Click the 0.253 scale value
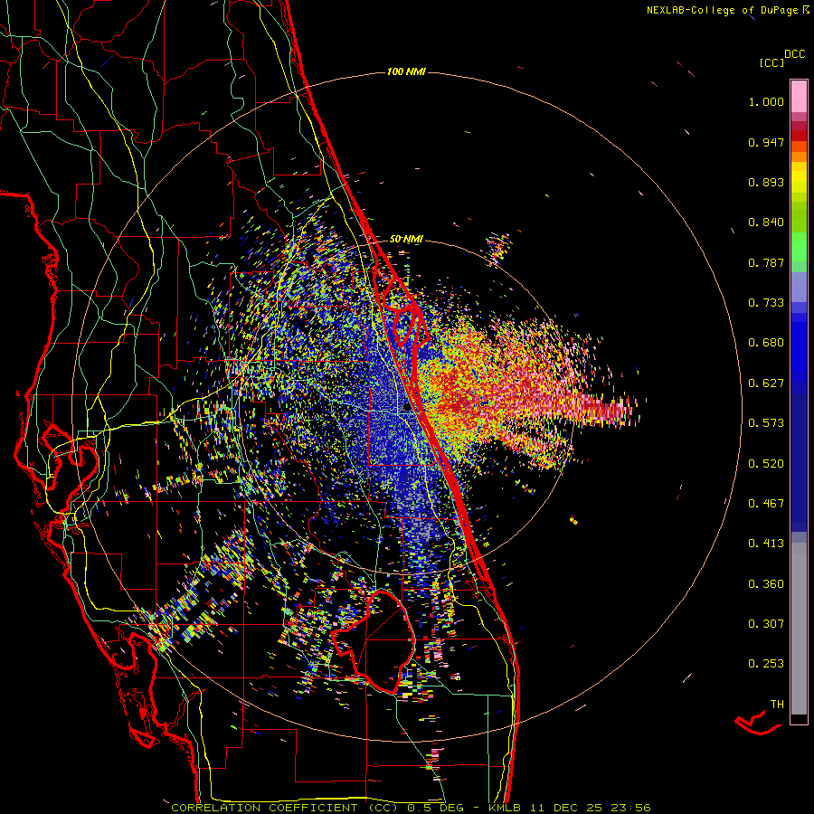This screenshot has height=814, width=814. (766, 664)
